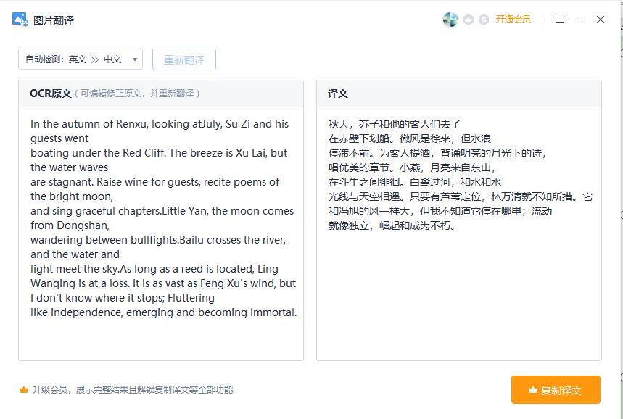The width and height of the screenshot is (623, 419).
Task: Click the 图片翻译 window title text
Action: pyautogui.click(x=54, y=20)
